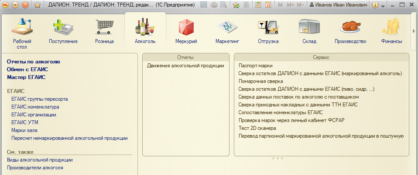418x175 pixels.
Task: Open Favorites star icon in title bar
Action: (38, 5)
